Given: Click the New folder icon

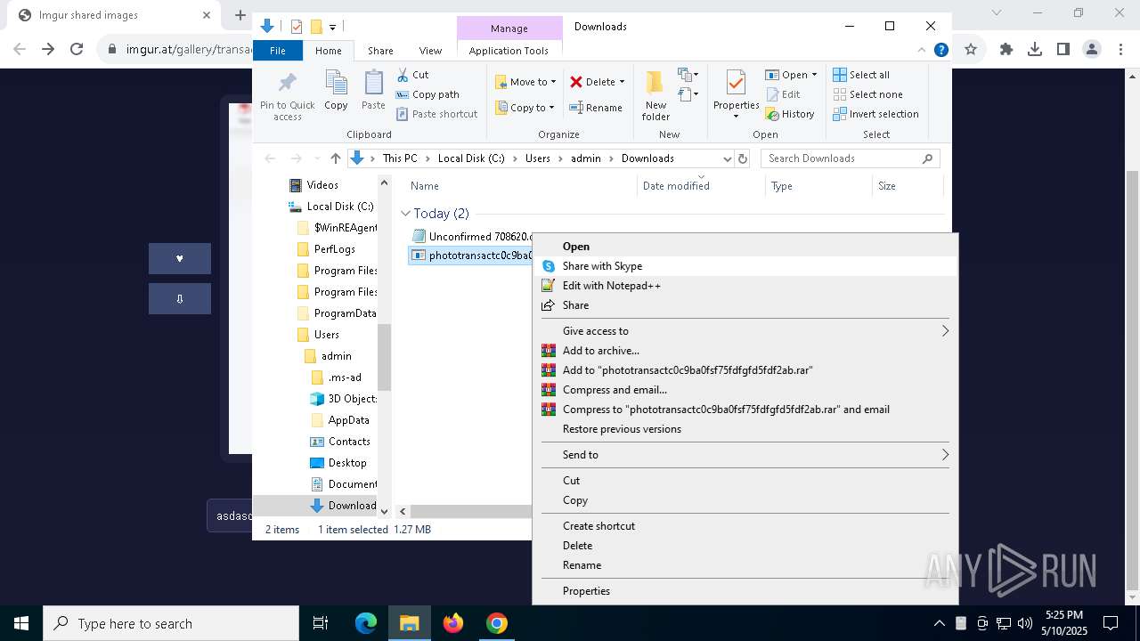Looking at the screenshot, I should coord(655,82).
